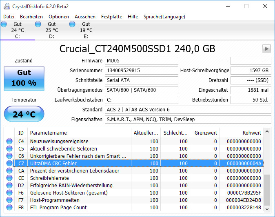Select drive E: tab with 19 °C
The height and width of the screenshot is (217, 275).
pos(86,30)
